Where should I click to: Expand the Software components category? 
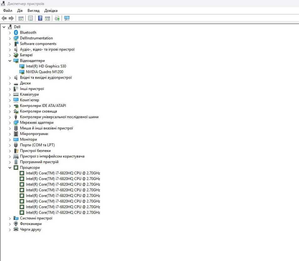(x=10, y=44)
